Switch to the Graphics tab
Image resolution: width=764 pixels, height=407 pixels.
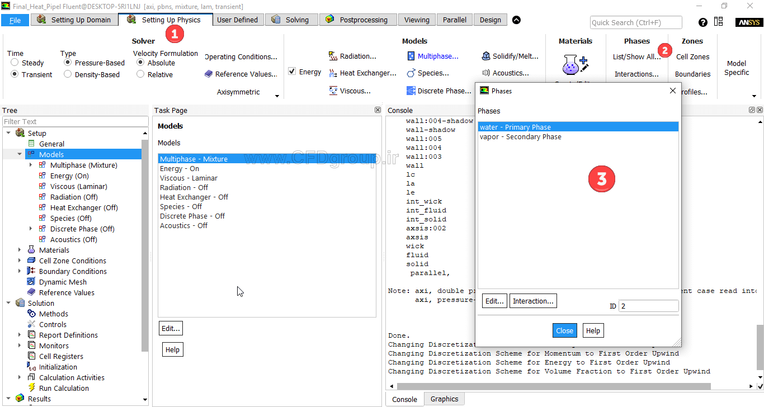click(445, 399)
